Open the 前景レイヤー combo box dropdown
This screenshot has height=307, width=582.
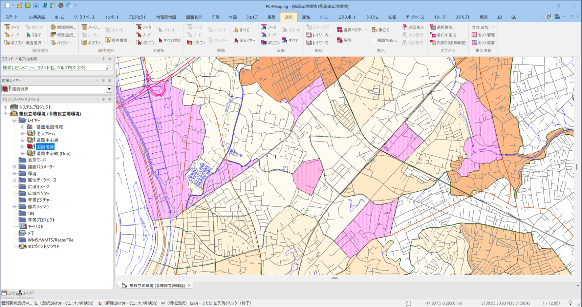109,89
